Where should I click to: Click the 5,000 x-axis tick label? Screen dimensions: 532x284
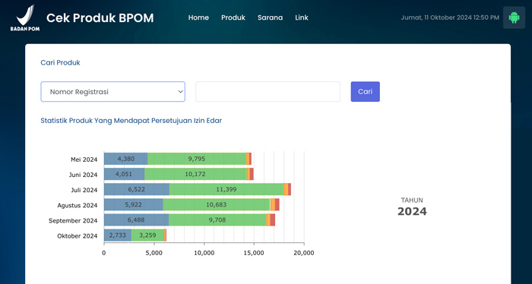pyautogui.click(x=154, y=253)
